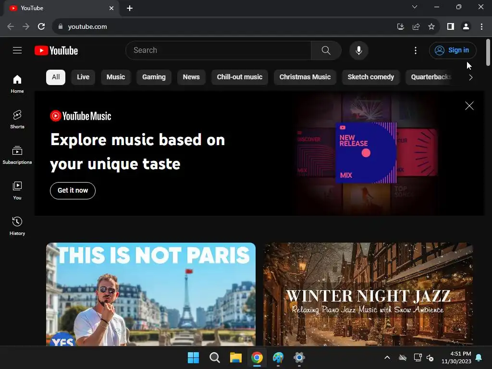Select the Music filter chip

click(116, 77)
